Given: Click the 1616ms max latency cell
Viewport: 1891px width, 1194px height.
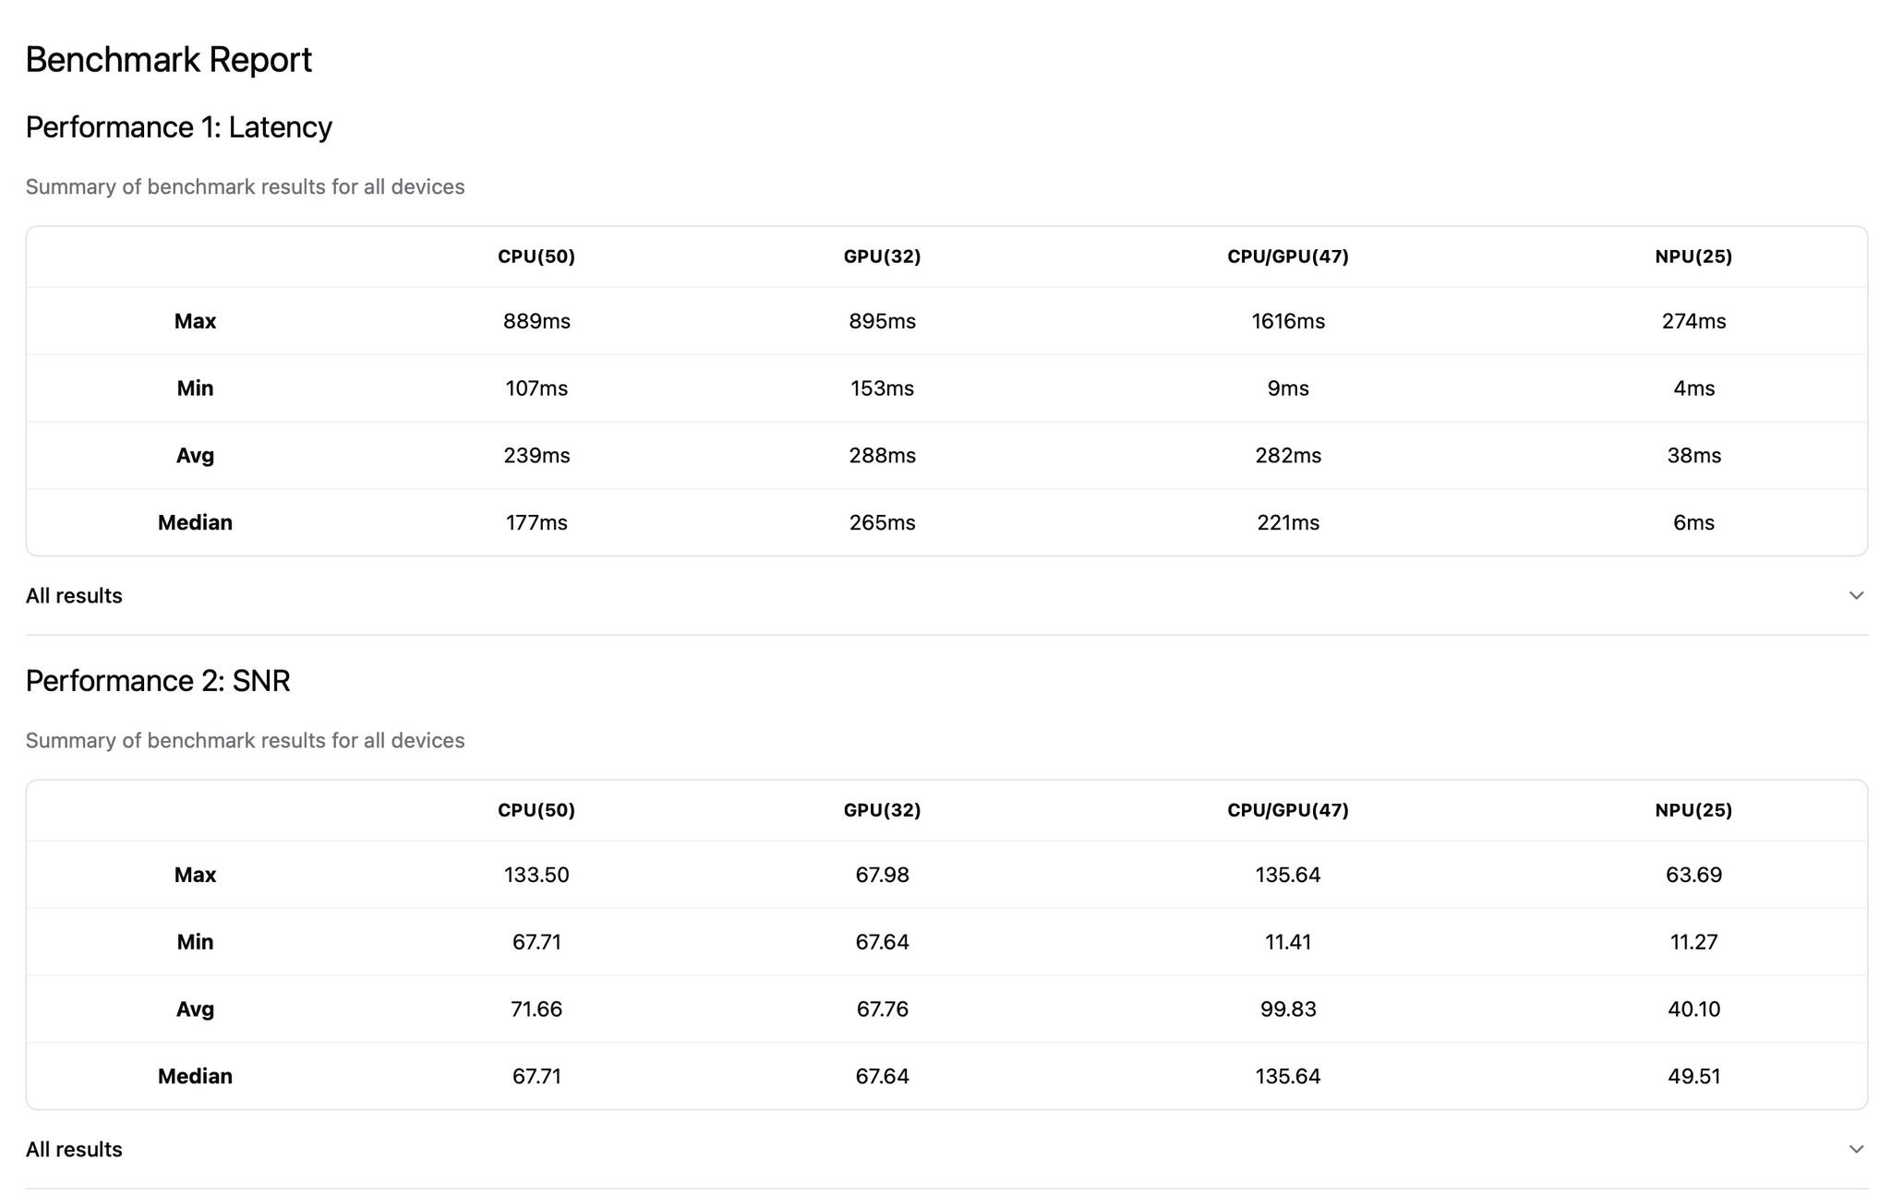Looking at the screenshot, I should coord(1287,321).
